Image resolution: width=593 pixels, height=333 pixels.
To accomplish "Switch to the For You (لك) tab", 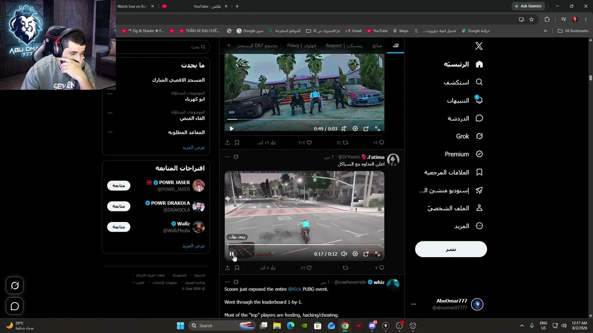I will tap(395, 46).
